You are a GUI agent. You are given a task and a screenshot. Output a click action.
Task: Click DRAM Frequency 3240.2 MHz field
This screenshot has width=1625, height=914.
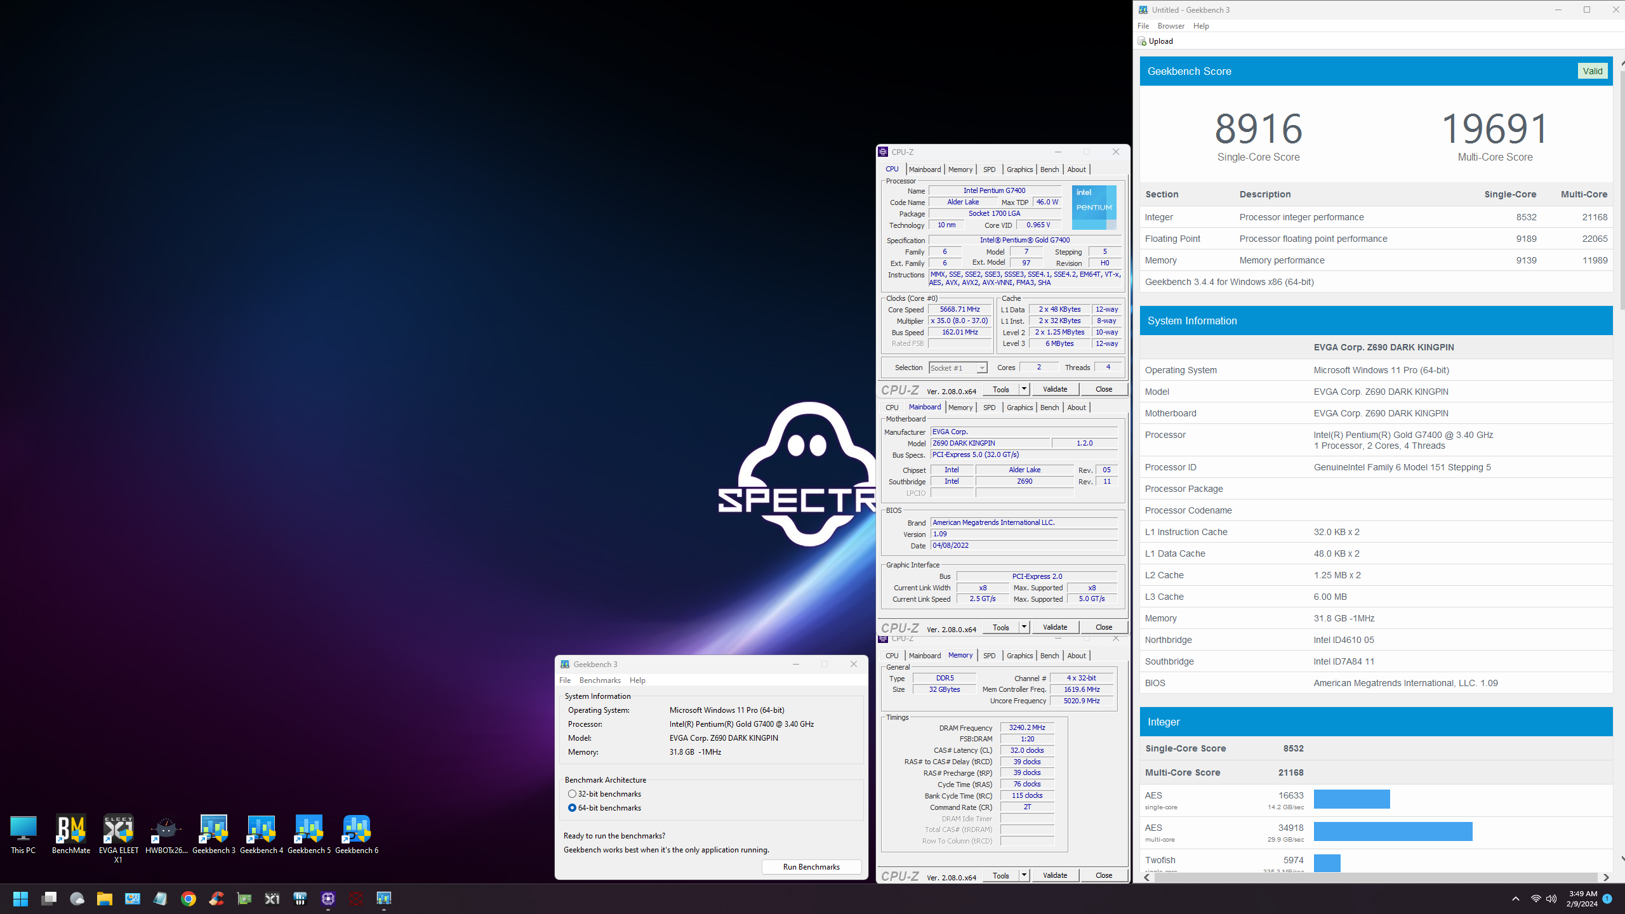pos(1027,728)
